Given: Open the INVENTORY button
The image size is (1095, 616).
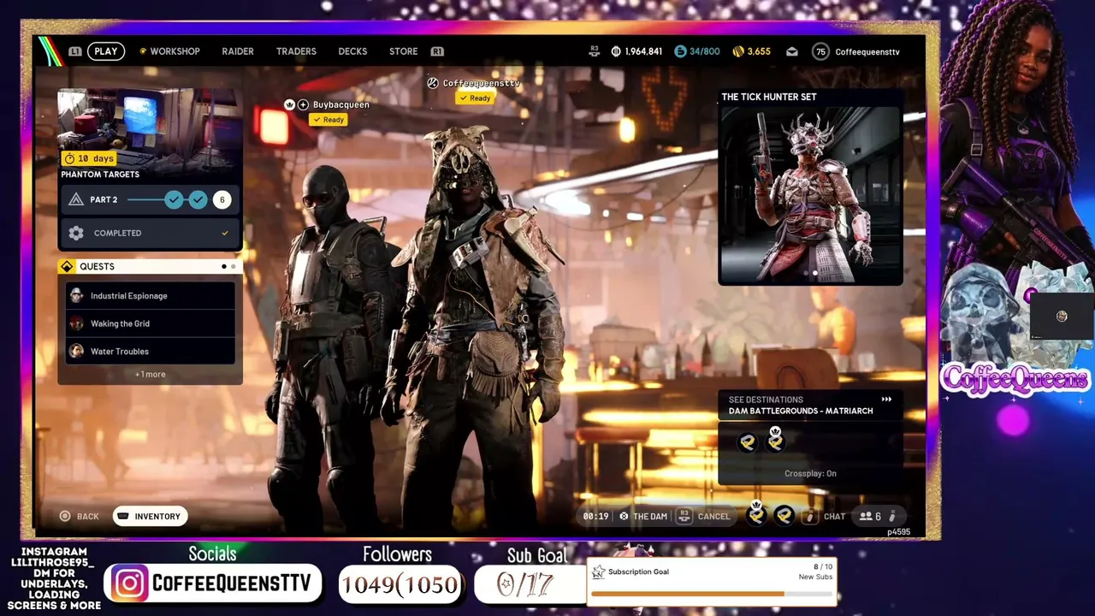Looking at the screenshot, I should coord(151,517).
